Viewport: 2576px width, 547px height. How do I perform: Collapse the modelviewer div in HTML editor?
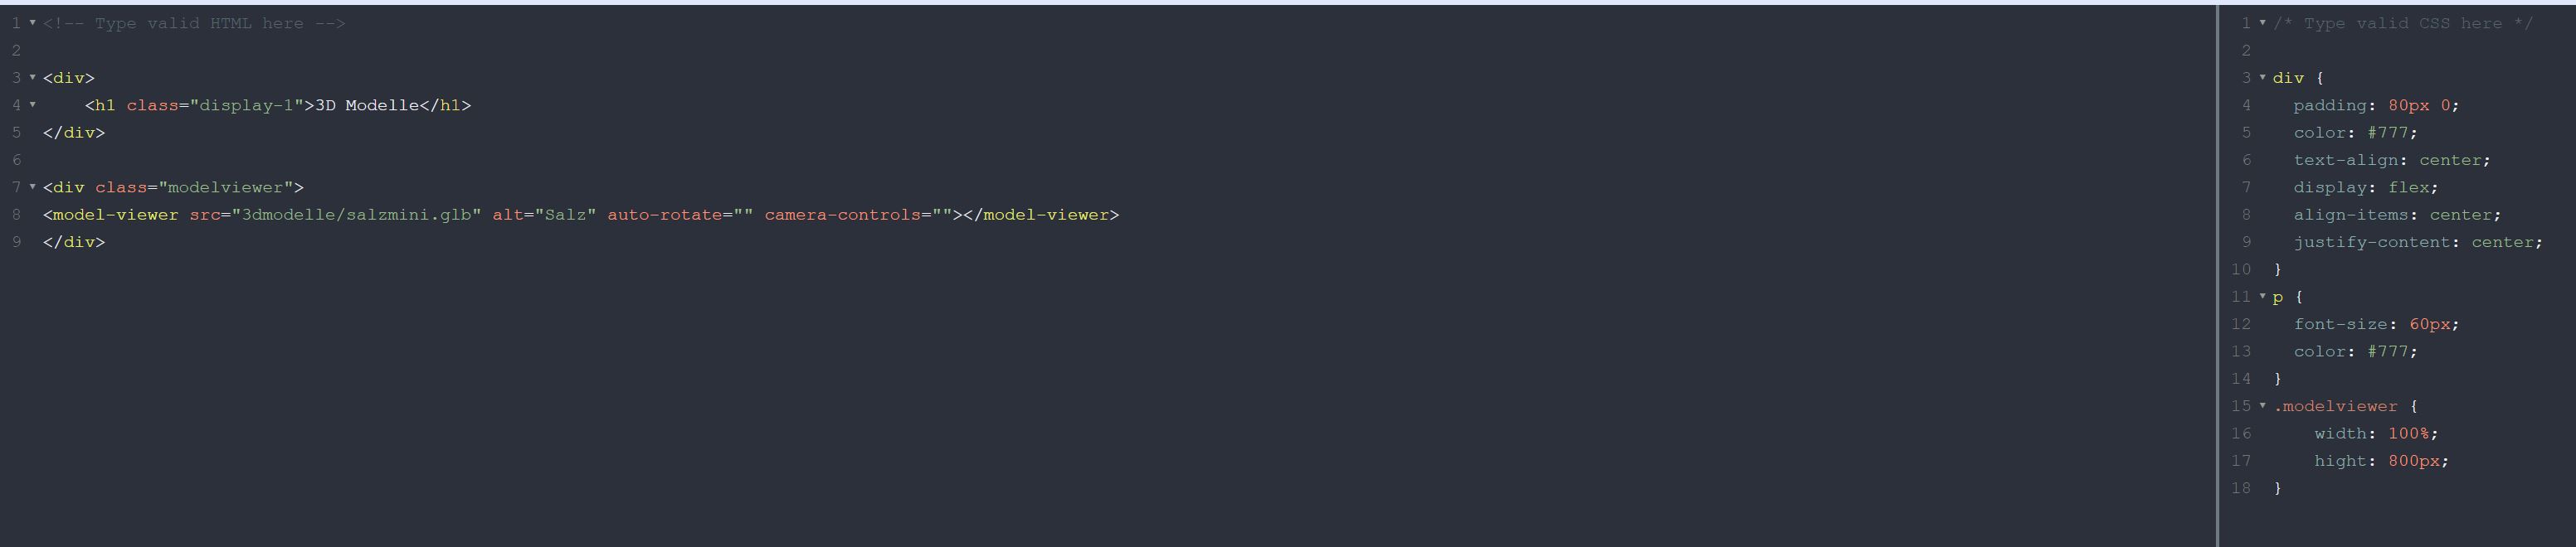(x=32, y=187)
